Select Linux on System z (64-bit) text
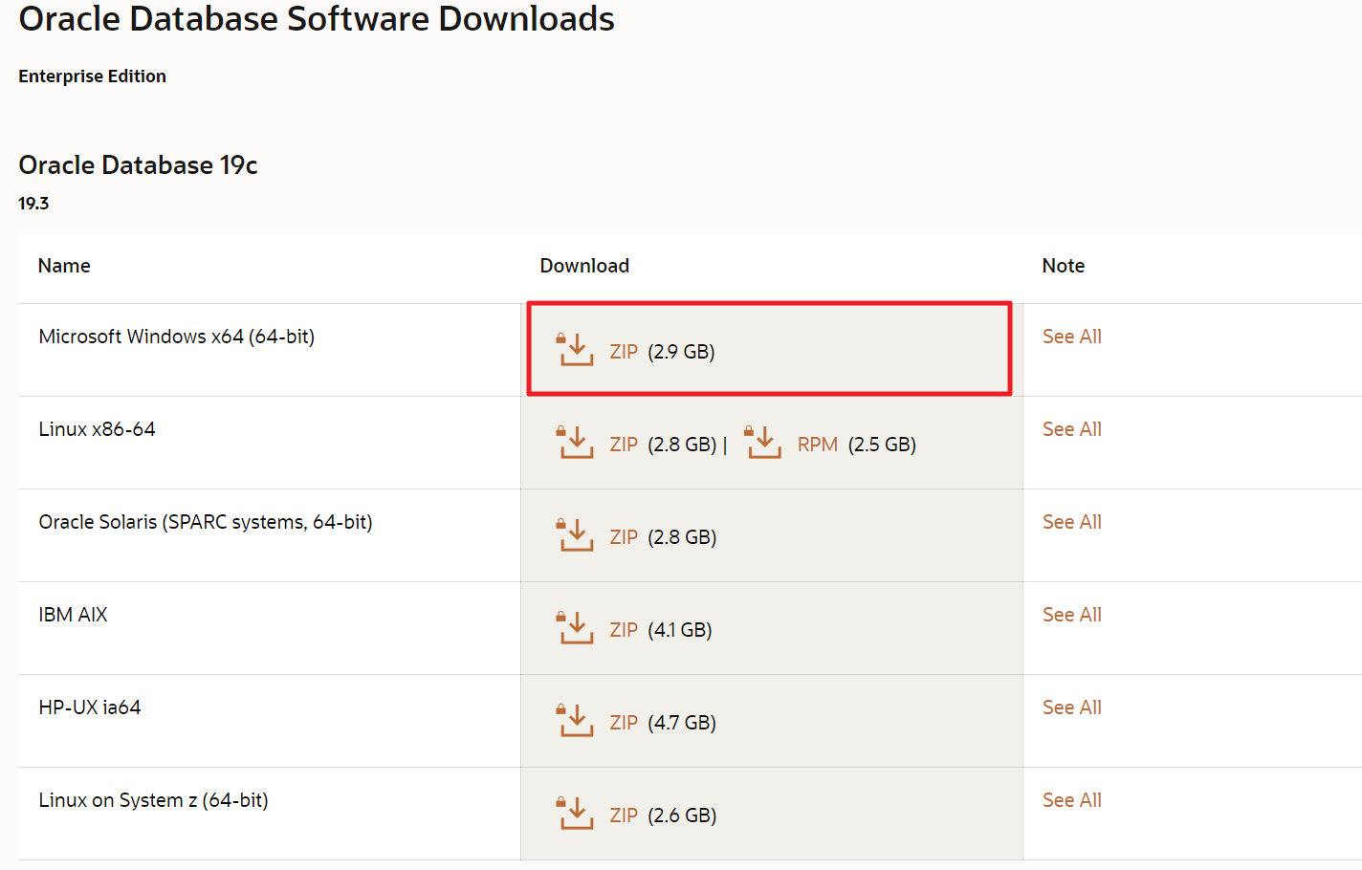Viewport: 1362px width, 870px height. [x=153, y=800]
